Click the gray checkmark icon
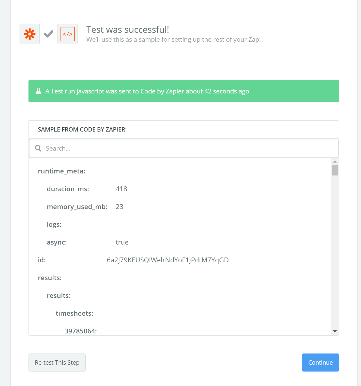This screenshot has width=361, height=386. (x=49, y=34)
